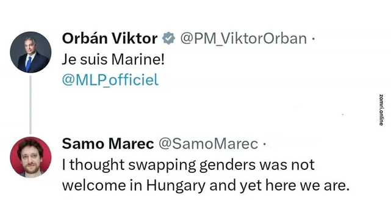Viewport: 391px width, 220px height.
Task: Click the vertical thread line connecting the tweets
Action: (x=30, y=105)
